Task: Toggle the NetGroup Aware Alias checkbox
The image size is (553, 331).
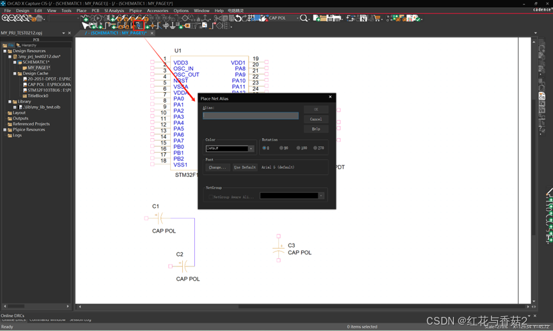Action: pos(210,197)
